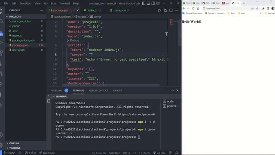The height and width of the screenshot is (155, 275).
Task: Click the editor minimap
Action: pos(173,53)
